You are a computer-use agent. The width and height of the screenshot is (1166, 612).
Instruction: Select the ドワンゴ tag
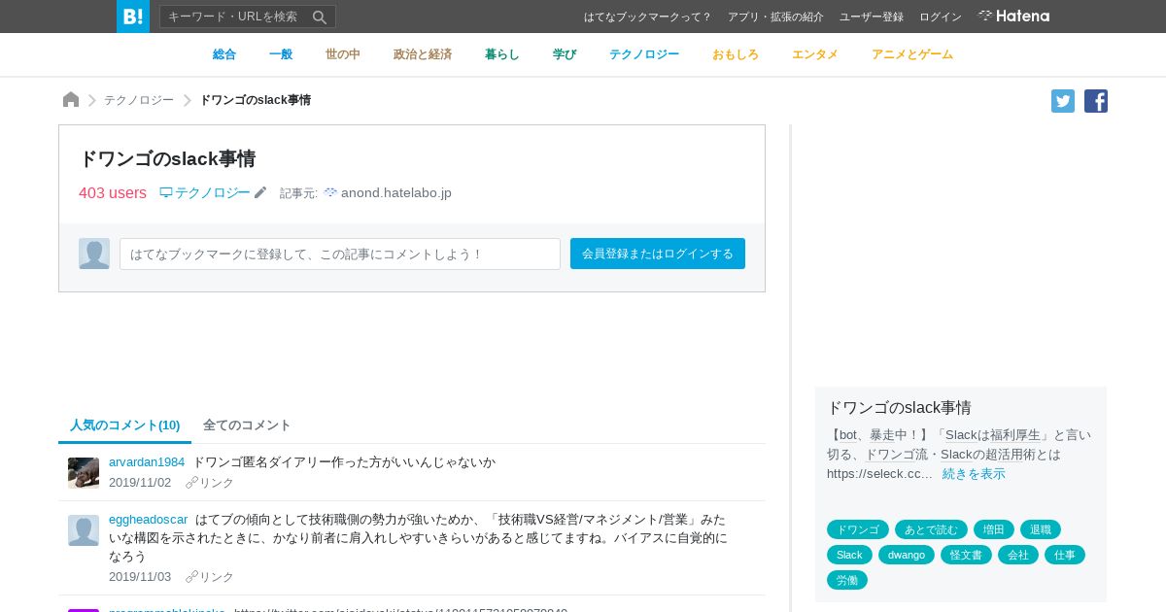(x=858, y=529)
